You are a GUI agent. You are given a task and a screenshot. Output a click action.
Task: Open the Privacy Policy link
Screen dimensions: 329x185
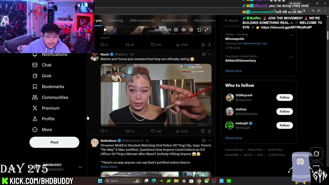point(255,150)
